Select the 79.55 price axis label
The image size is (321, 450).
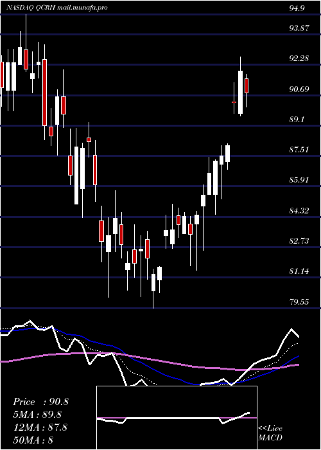[x=300, y=302]
